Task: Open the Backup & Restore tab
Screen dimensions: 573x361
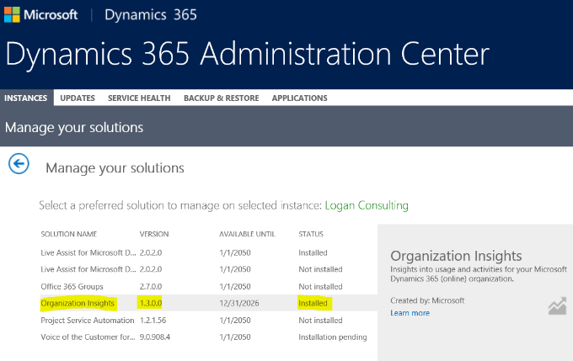Action: pos(222,98)
